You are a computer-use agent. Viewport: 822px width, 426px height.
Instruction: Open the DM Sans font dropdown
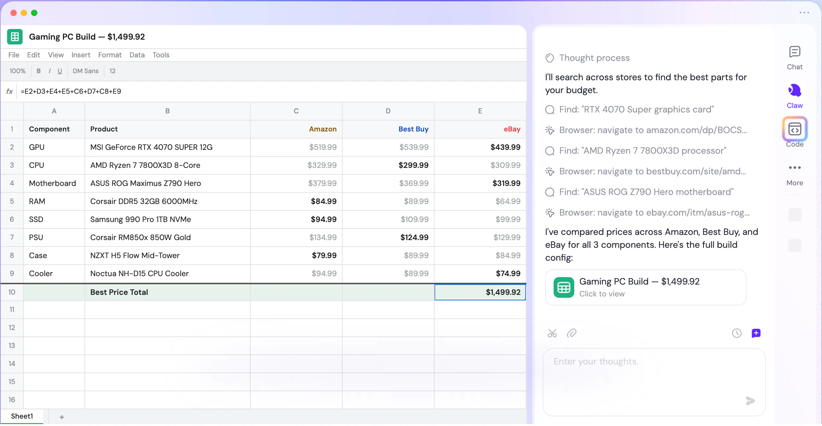point(85,71)
